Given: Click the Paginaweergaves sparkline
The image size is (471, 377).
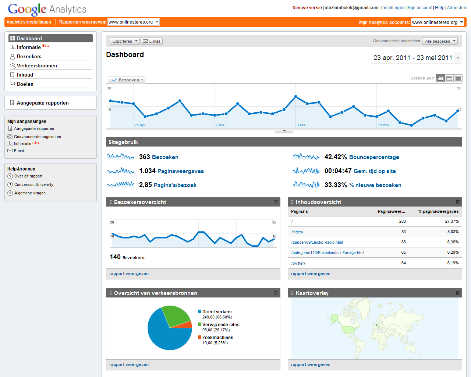Looking at the screenshot, I should pos(121,170).
